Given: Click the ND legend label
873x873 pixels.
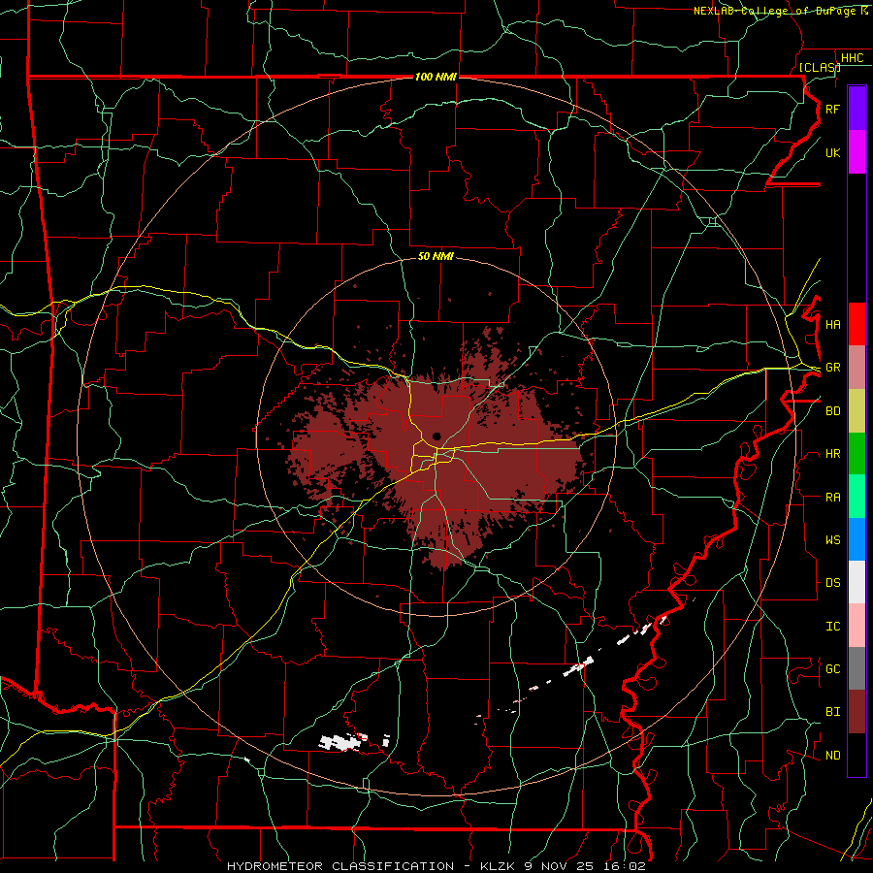Looking at the screenshot, I should coord(832,756).
